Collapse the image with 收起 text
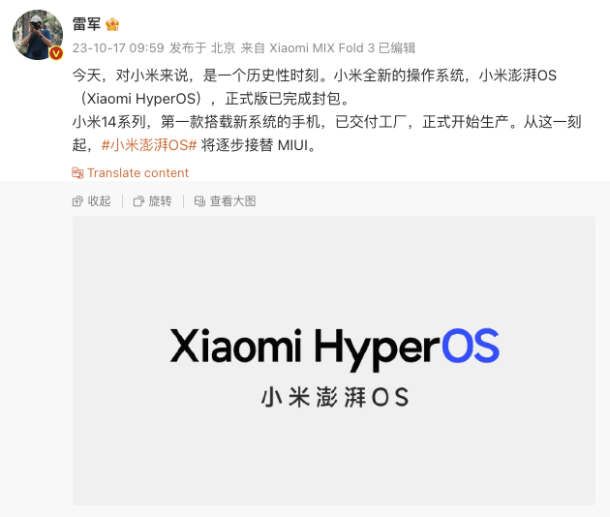The width and height of the screenshot is (610, 517). point(99,201)
